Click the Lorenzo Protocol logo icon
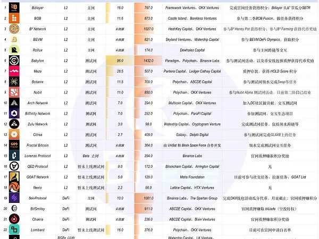 (x=14, y=156)
